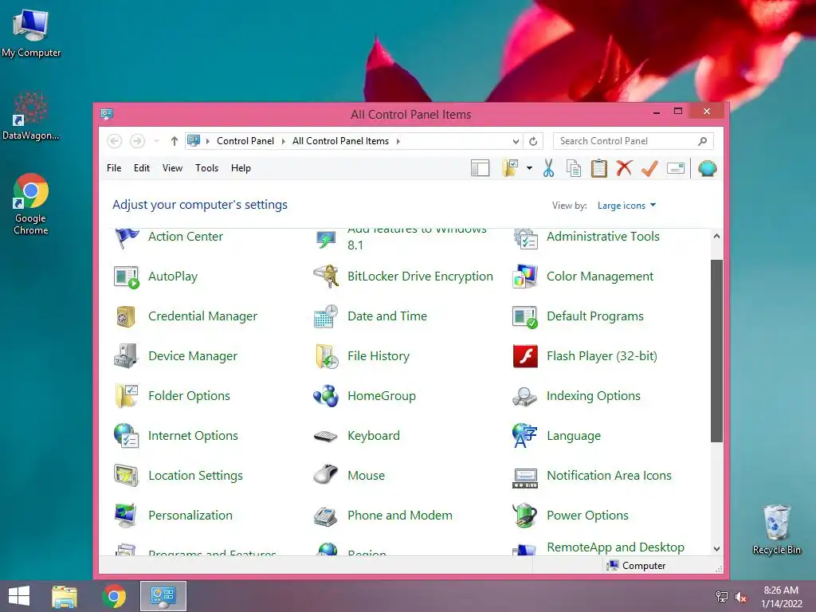Open the Tools menu
This screenshot has height=612, width=816.
click(206, 168)
